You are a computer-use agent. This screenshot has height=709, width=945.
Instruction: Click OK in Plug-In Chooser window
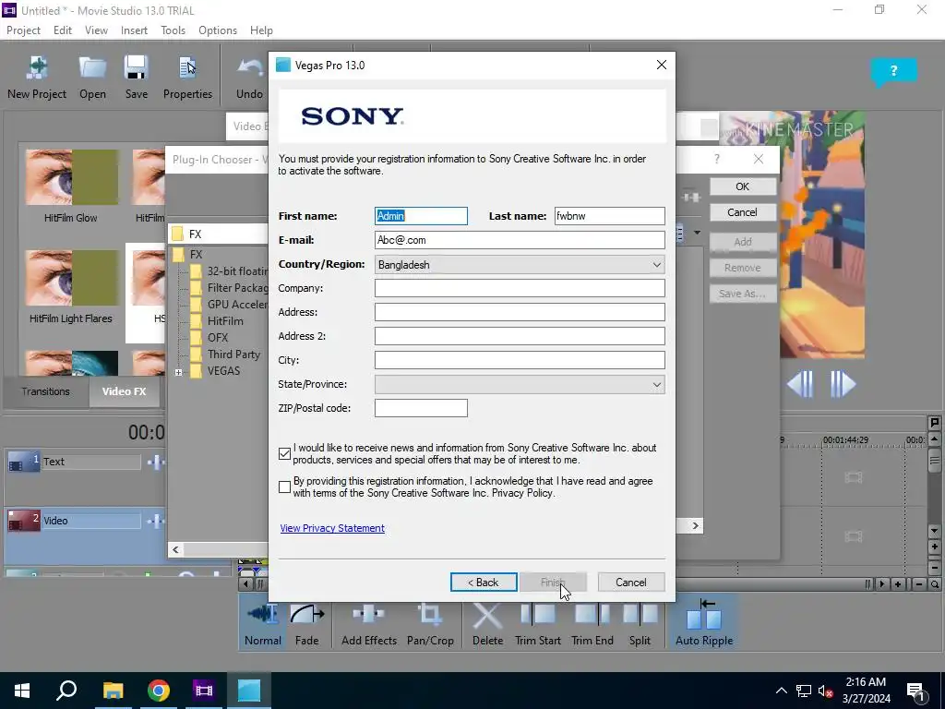(x=743, y=186)
